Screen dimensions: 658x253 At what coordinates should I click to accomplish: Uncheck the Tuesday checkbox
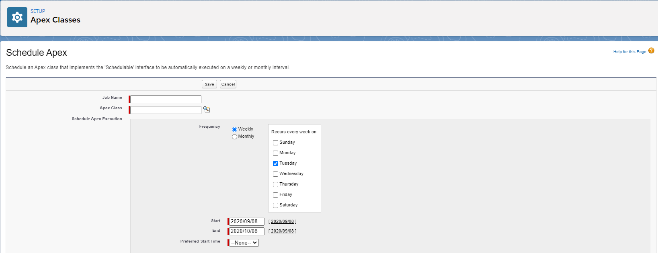click(275, 163)
